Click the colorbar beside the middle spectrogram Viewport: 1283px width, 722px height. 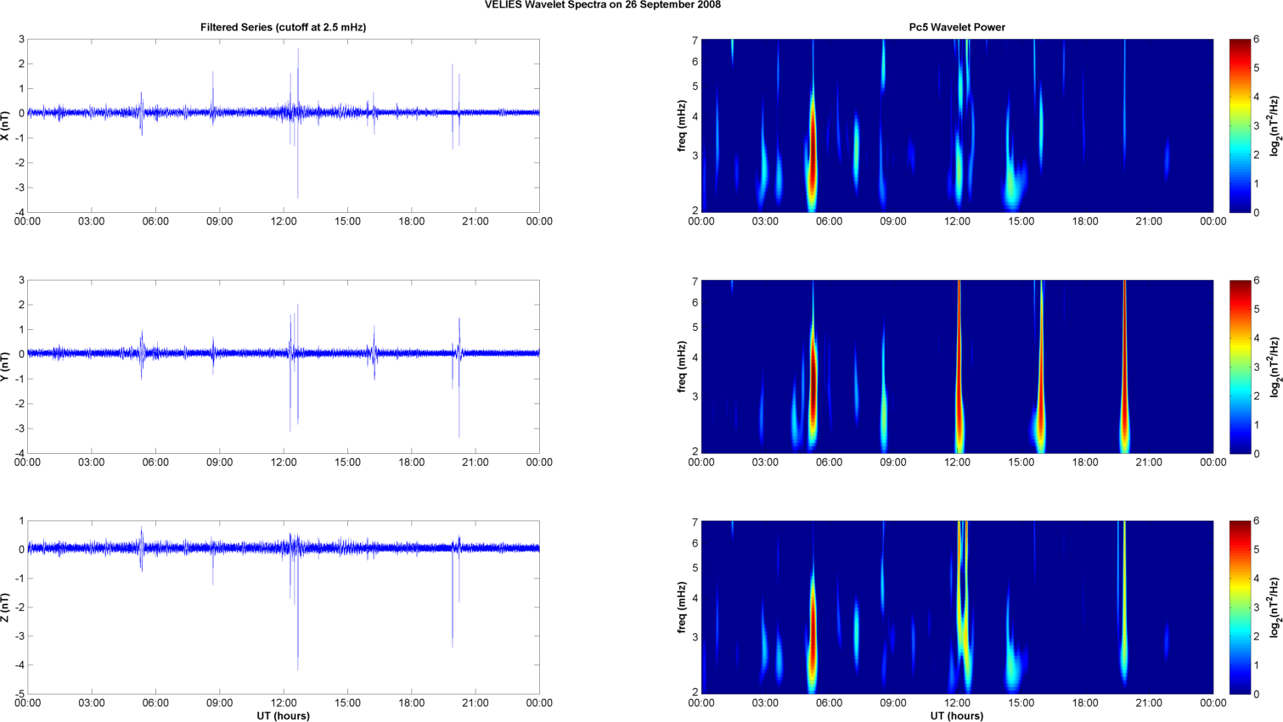point(1240,367)
